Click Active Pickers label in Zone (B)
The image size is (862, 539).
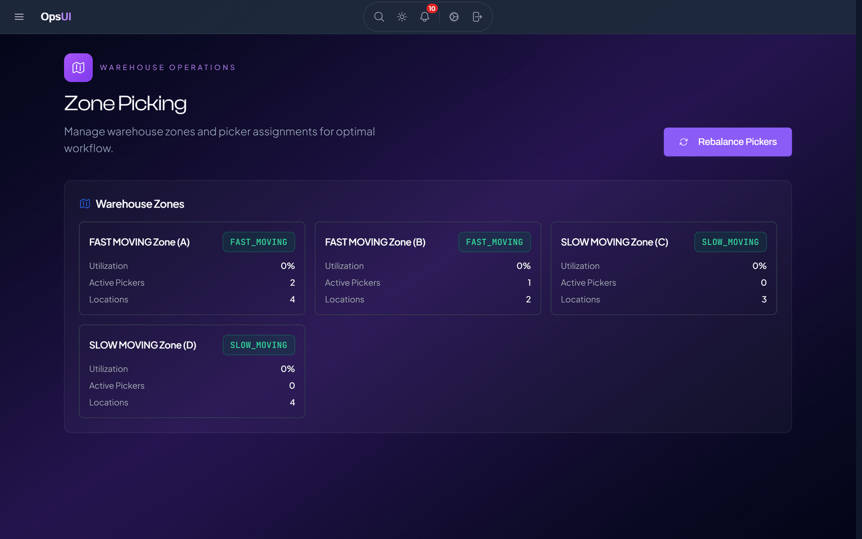353,282
